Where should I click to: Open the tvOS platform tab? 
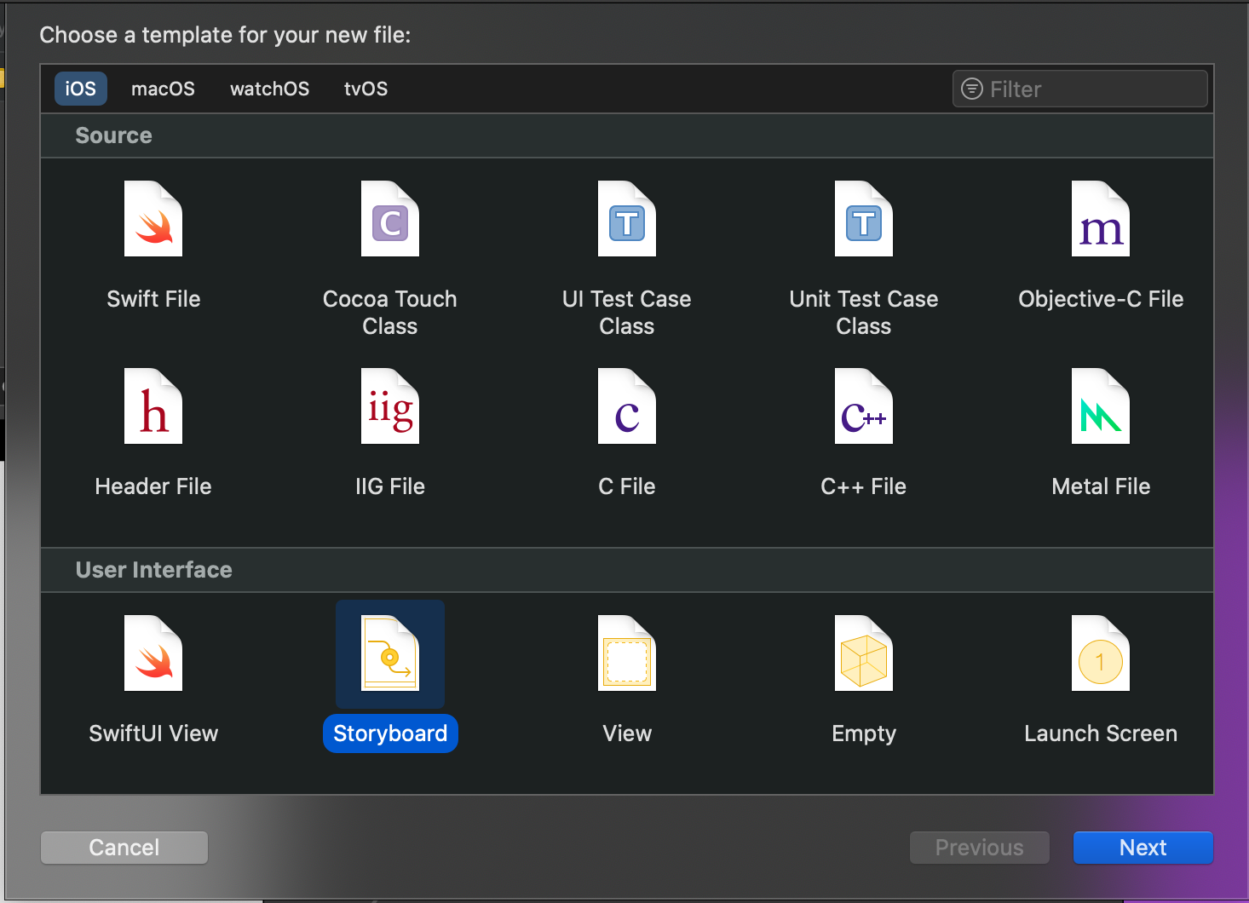click(x=366, y=89)
